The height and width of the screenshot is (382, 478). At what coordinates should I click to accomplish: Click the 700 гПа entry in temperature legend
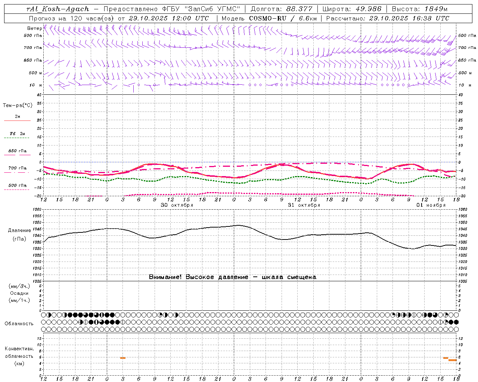pos(18,168)
